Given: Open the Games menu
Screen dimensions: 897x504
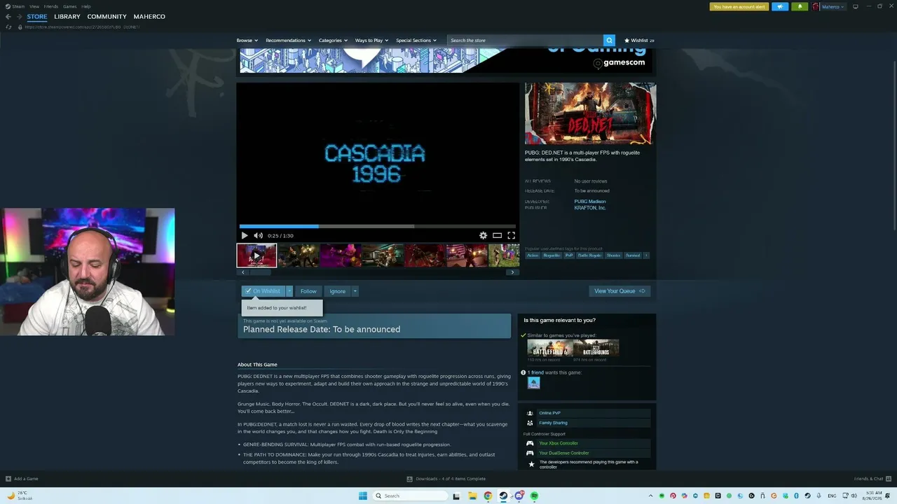Looking at the screenshot, I should point(69,6).
